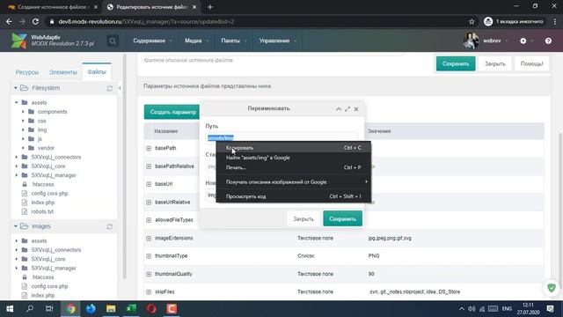Click the Путь input field
The width and height of the screenshot is (563, 317).
281,137
